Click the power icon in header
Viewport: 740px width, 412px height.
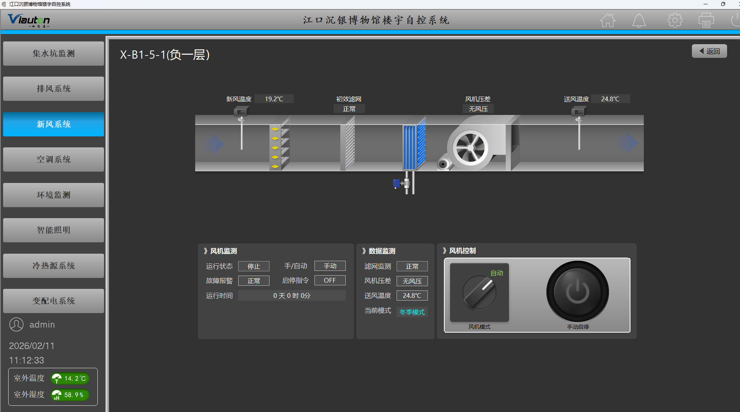(735, 20)
